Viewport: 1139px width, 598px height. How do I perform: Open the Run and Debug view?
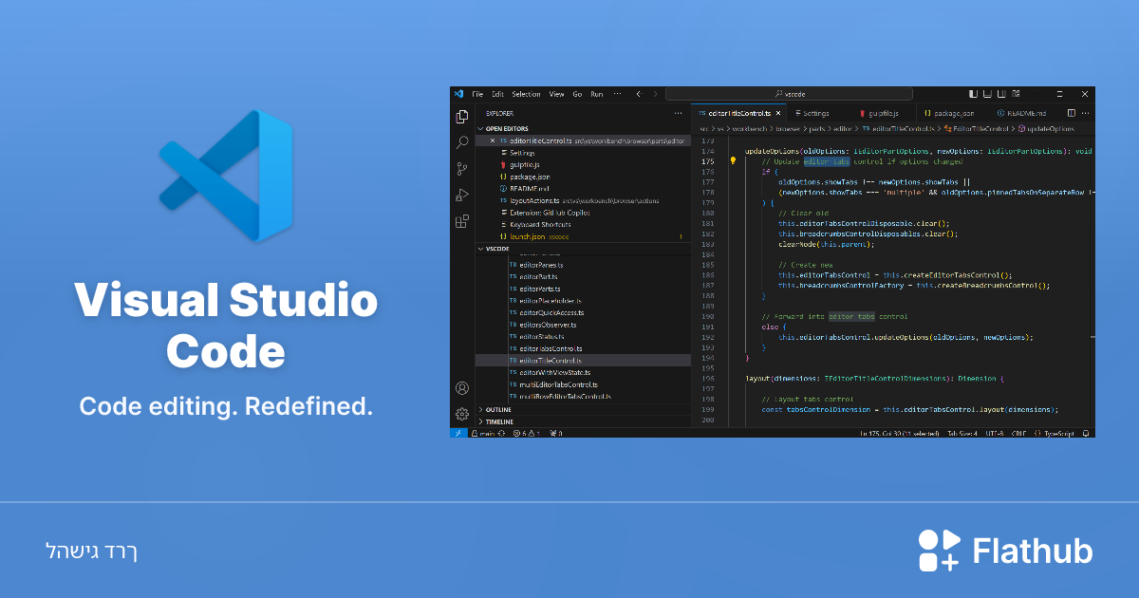[460, 196]
